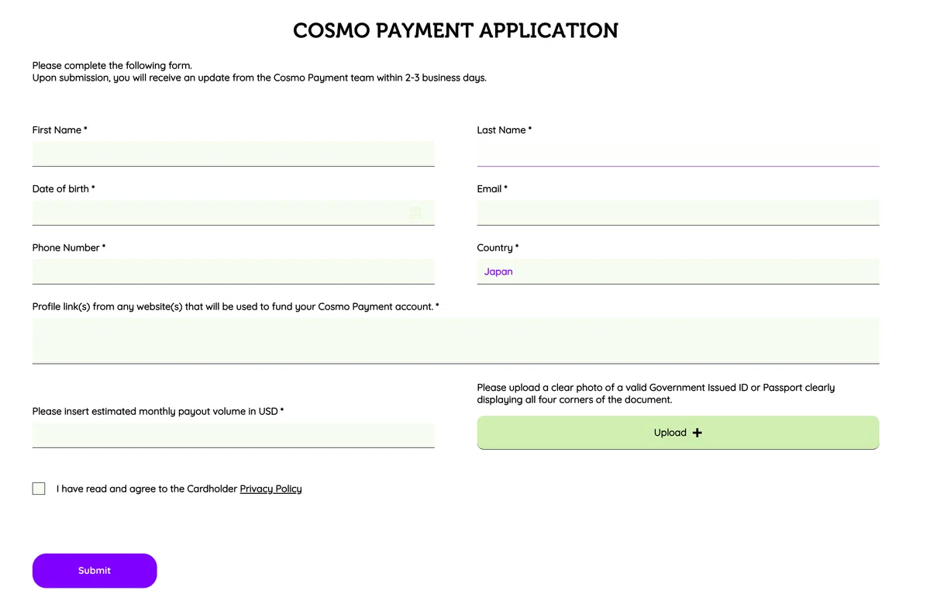Focus the First Name input field
Image resolution: width=930 pixels, height=611 pixels.
(x=233, y=154)
